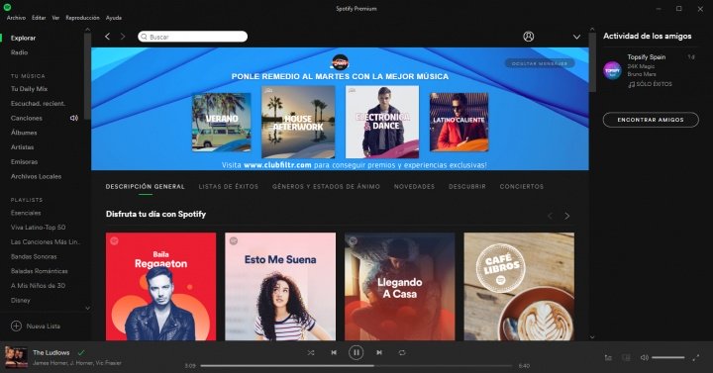Show next playlists with the right carousel arrow
The width and height of the screenshot is (713, 373).
click(567, 216)
